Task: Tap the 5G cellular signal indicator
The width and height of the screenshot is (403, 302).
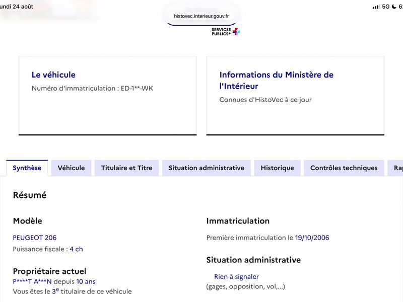Action: (381, 7)
